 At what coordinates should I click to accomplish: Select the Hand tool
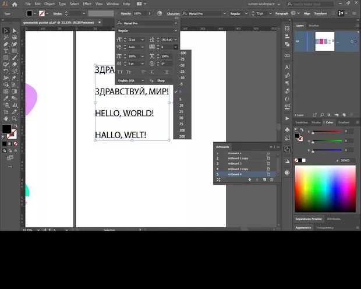pyautogui.click(x=6, y=118)
